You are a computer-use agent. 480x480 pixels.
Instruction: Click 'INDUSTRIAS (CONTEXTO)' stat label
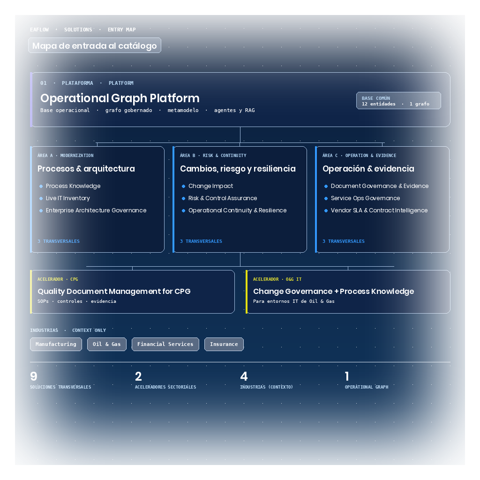click(266, 387)
